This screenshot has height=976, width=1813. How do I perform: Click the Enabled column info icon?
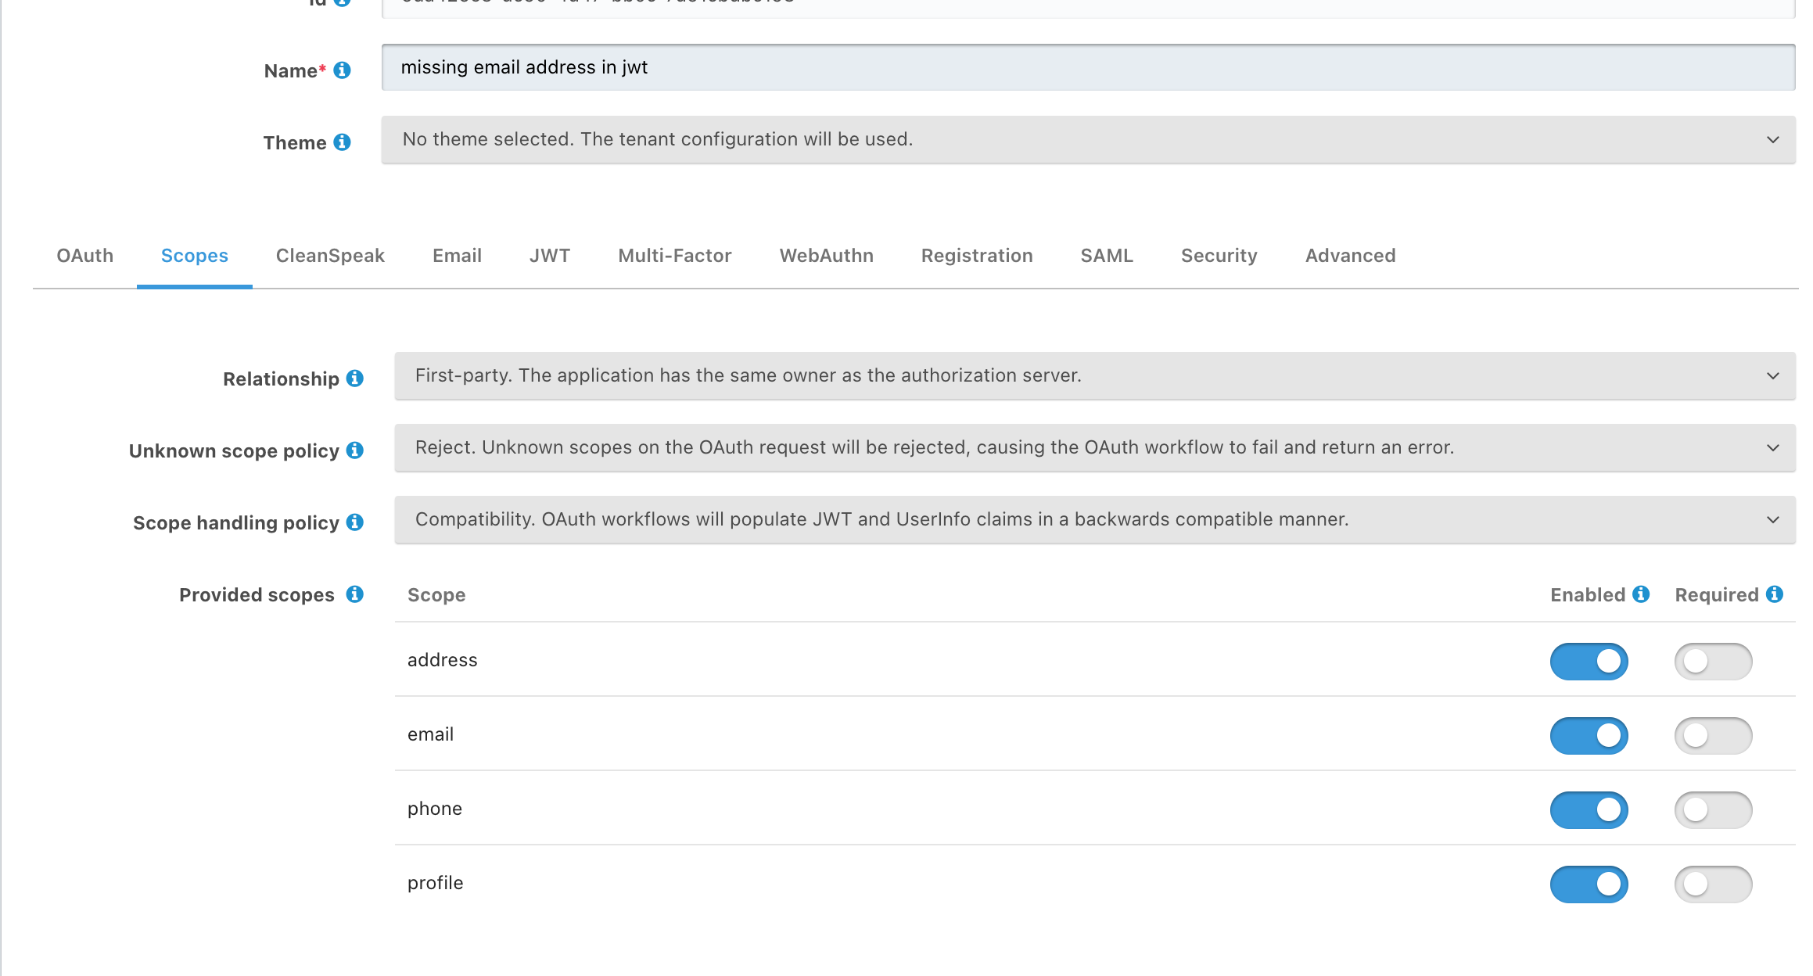point(1642,594)
